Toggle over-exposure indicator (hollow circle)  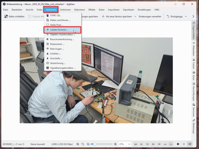(184, 144)
